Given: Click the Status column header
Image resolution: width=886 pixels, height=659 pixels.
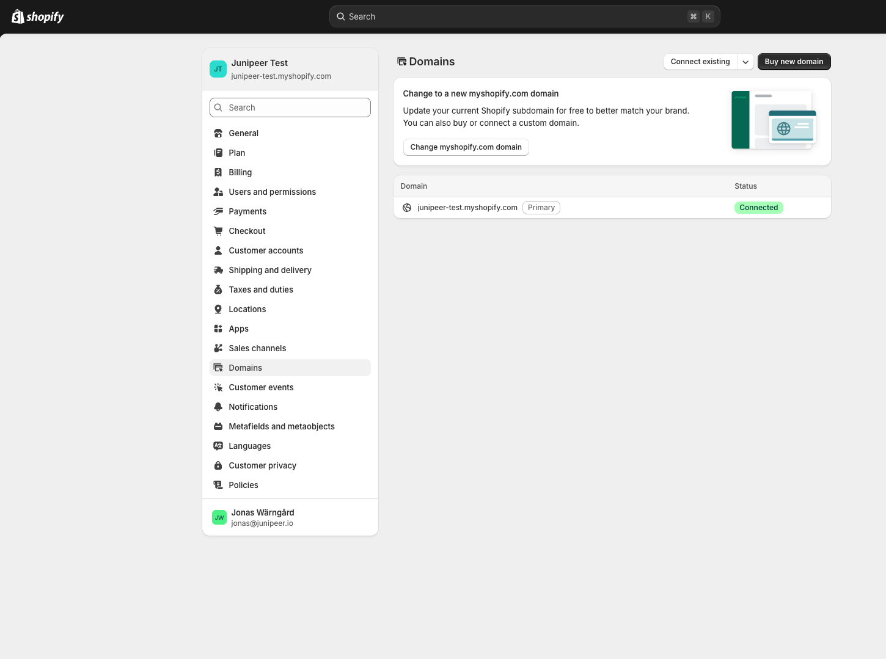Looking at the screenshot, I should coord(745,186).
